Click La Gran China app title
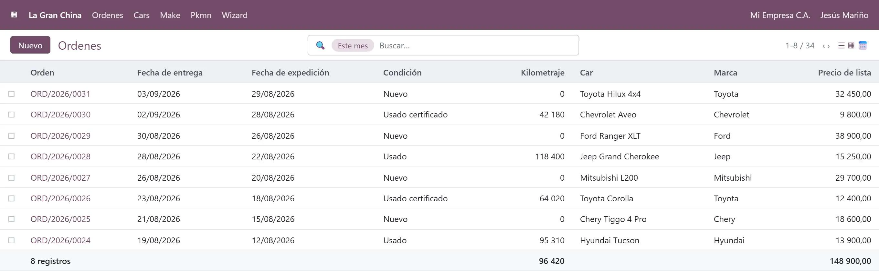The width and height of the screenshot is (879, 271). [55, 15]
